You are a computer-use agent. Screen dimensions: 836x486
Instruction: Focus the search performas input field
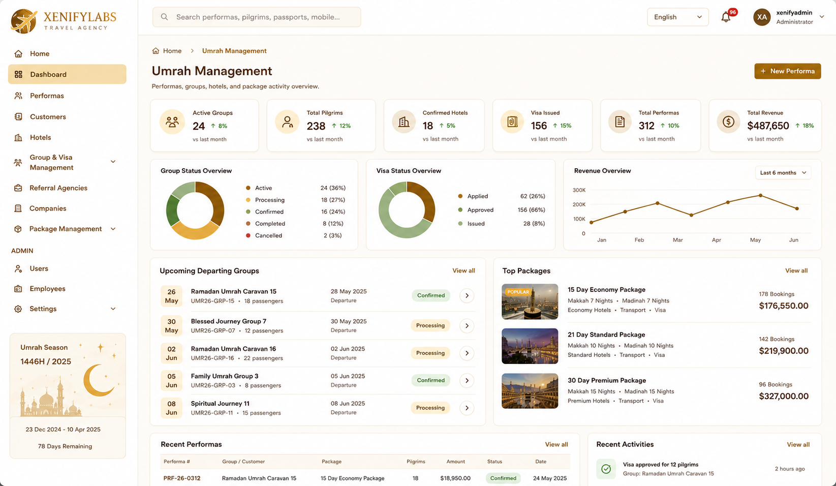click(257, 17)
